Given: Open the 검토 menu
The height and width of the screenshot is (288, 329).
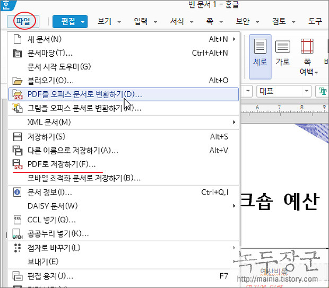Looking at the screenshot, I should (279, 21).
